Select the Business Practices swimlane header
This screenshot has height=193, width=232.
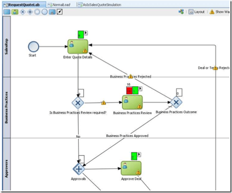(x=6, y=108)
